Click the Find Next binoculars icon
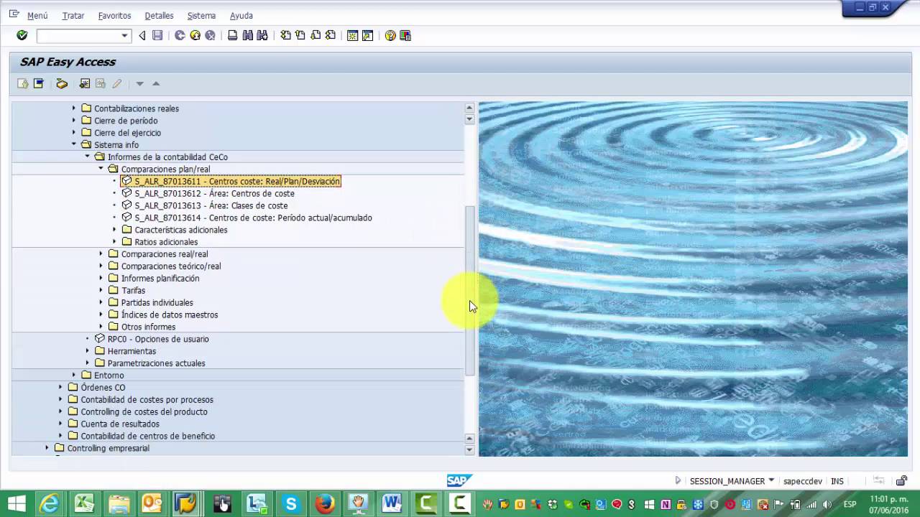This screenshot has height=517, width=920. [262, 35]
